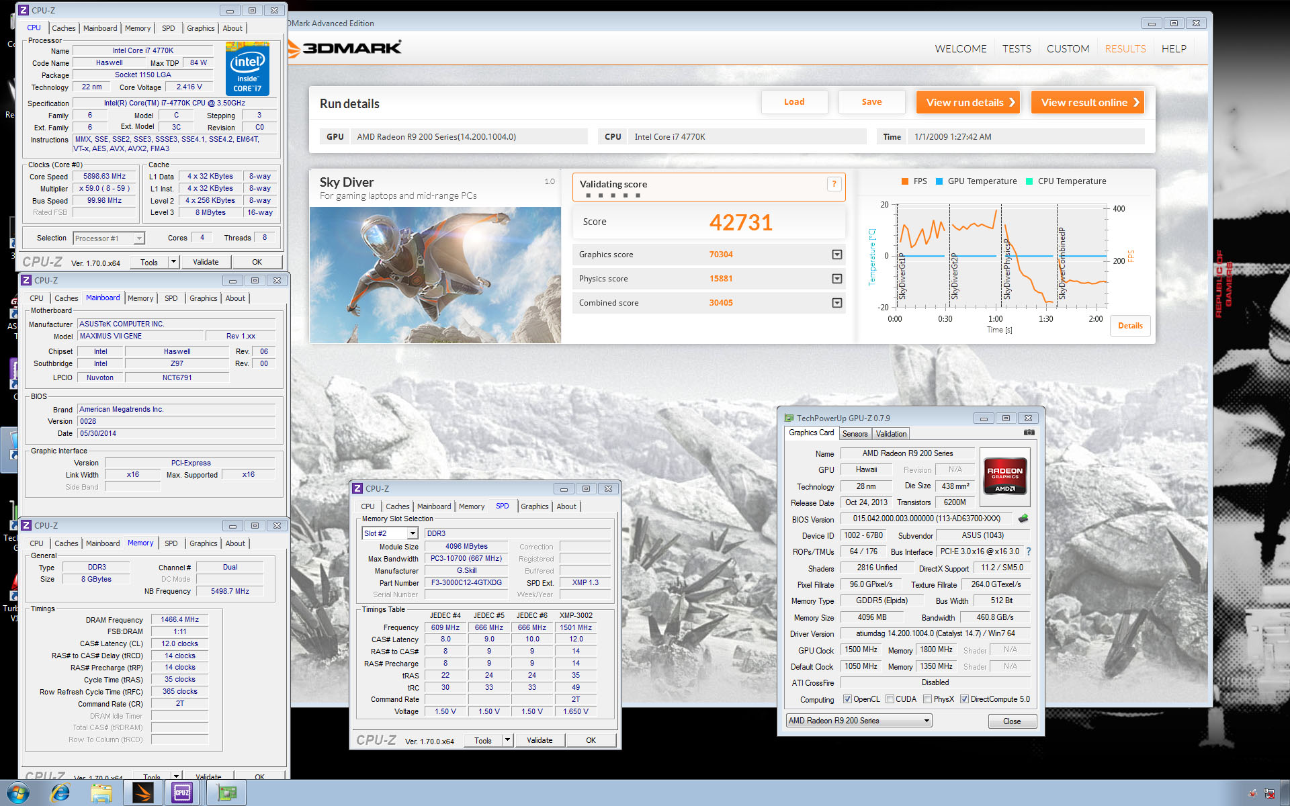Click the Windows Start orb
The width and height of the screenshot is (1290, 806).
click(18, 793)
